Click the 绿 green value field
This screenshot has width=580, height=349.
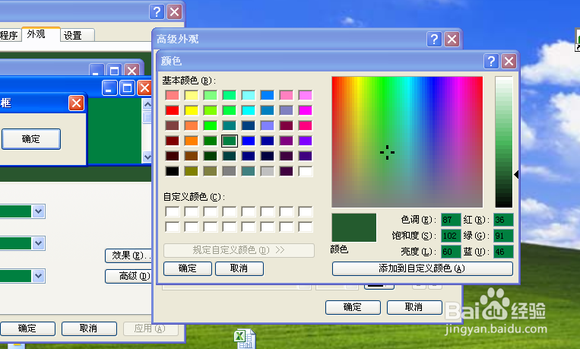[503, 236]
